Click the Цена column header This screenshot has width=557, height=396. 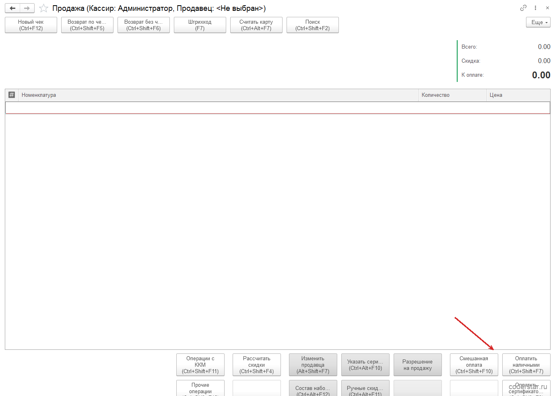tap(518, 95)
